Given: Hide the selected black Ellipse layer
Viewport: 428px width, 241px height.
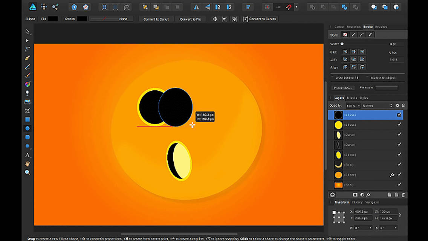Looking at the screenshot, I should click(399, 115).
